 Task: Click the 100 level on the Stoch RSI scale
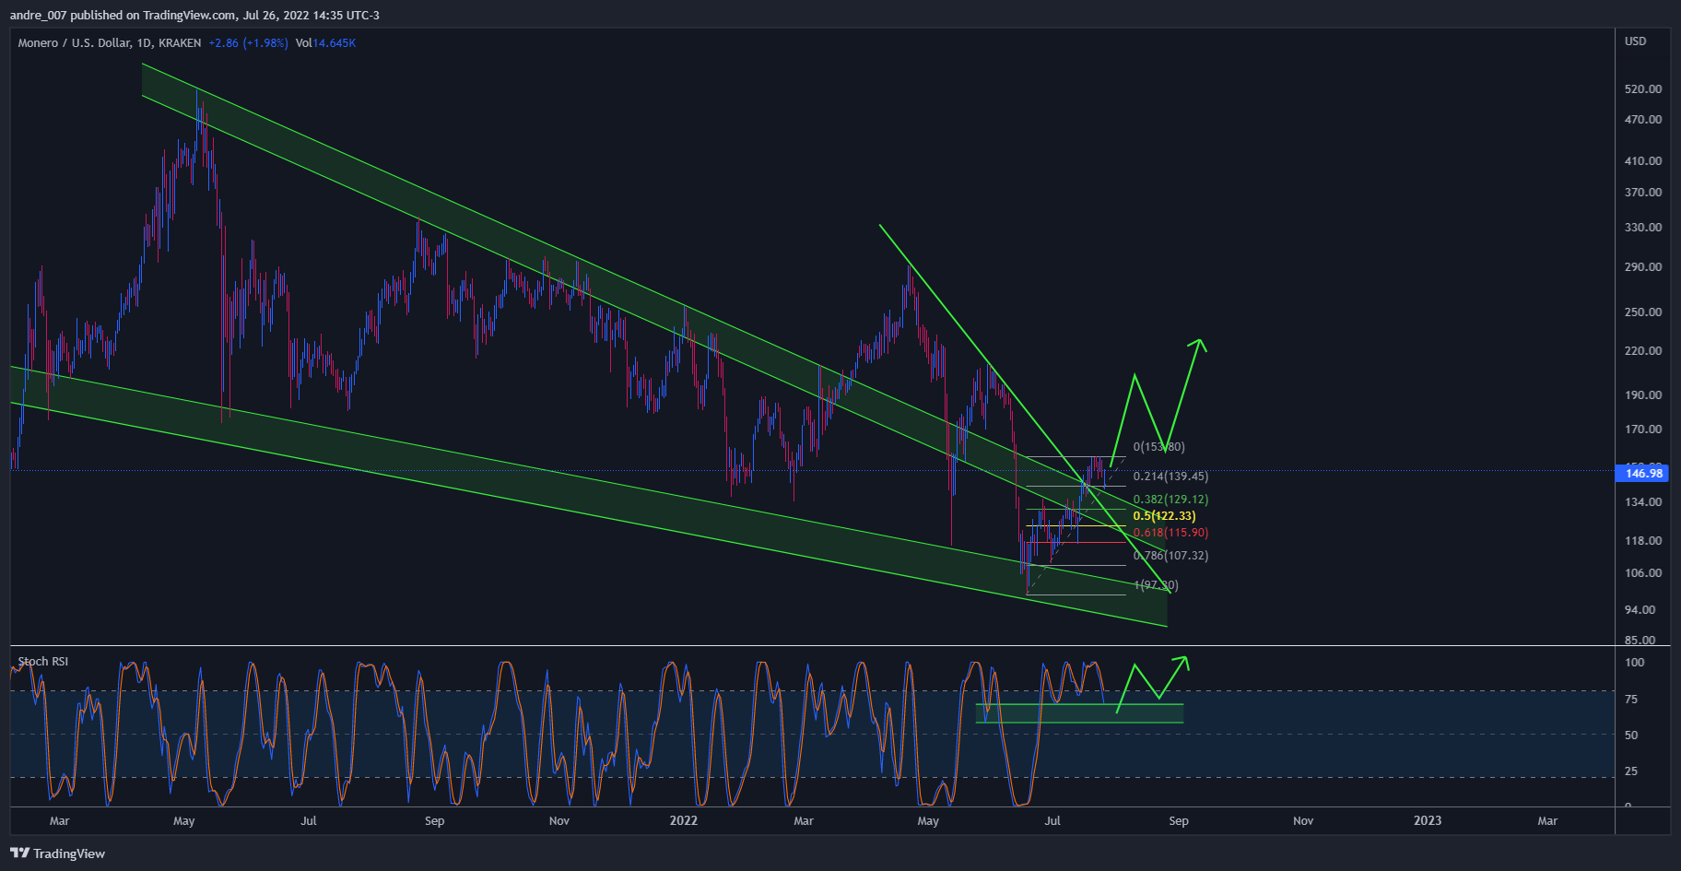tap(1634, 663)
